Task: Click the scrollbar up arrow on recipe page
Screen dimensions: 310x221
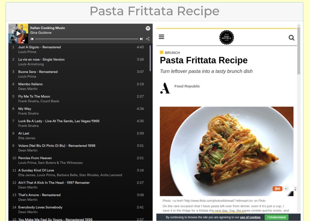Action: click(x=299, y=25)
